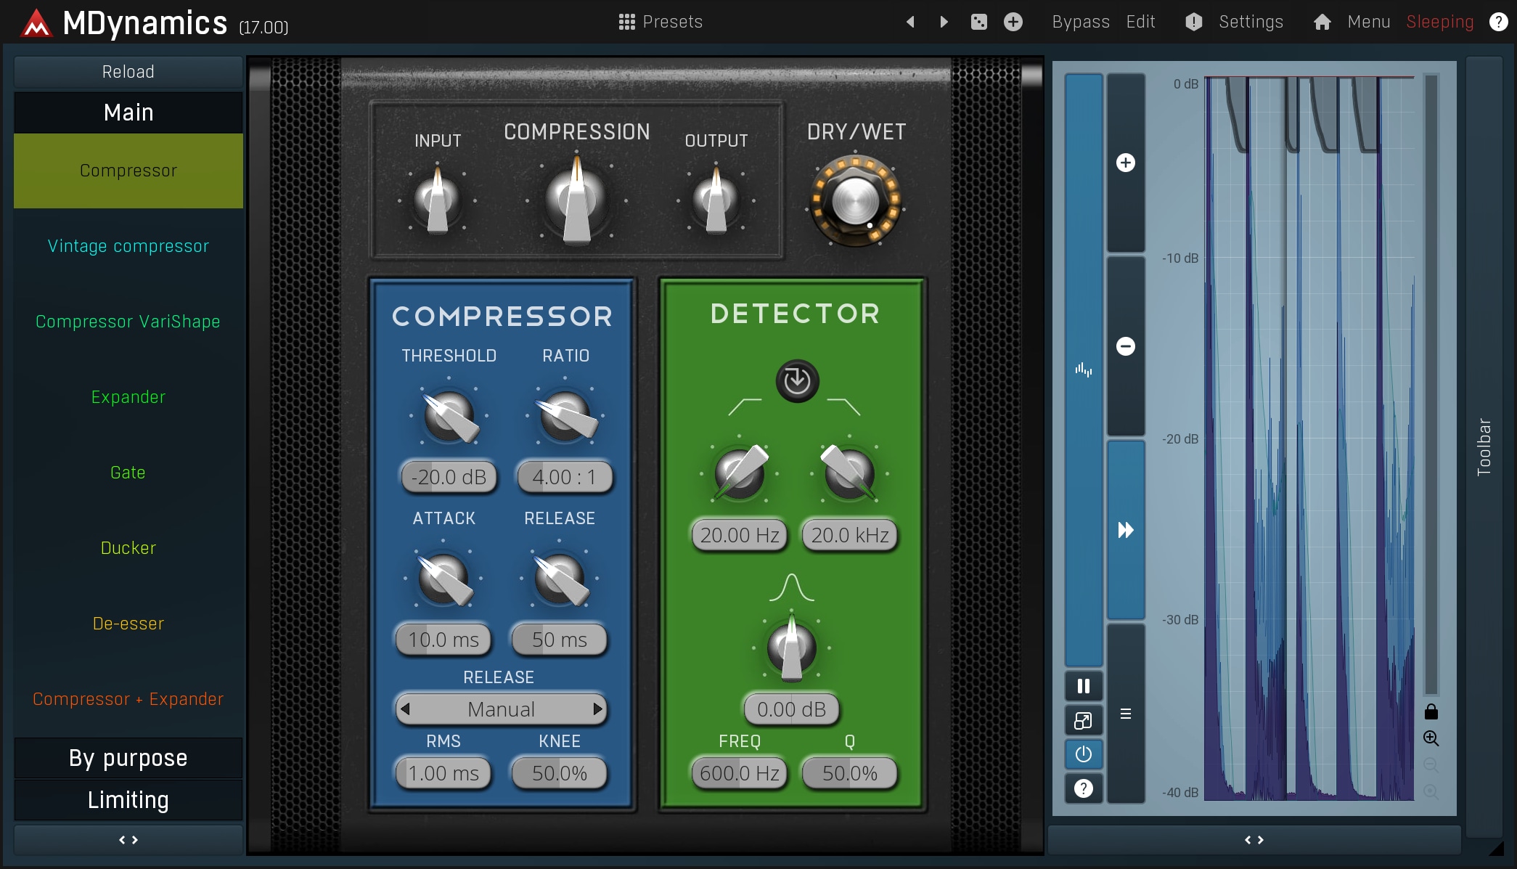Image resolution: width=1517 pixels, height=869 pixels.
Task: Click the Dry/Wet knob
Action: tap(855, 201)
